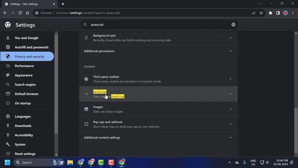
Task: Click the sidebar scrollbar down arrow
Action: [56, 155]
